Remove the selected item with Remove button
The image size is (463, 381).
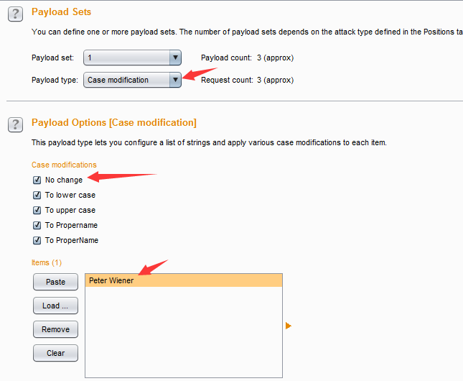pos(55,329)
